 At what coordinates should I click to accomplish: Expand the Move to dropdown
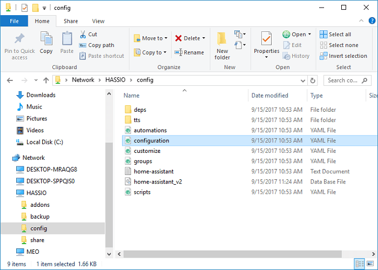point(165,38)
